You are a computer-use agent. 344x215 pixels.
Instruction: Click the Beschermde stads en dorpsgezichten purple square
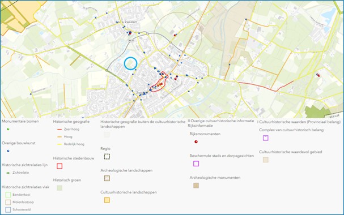[196, 164]
